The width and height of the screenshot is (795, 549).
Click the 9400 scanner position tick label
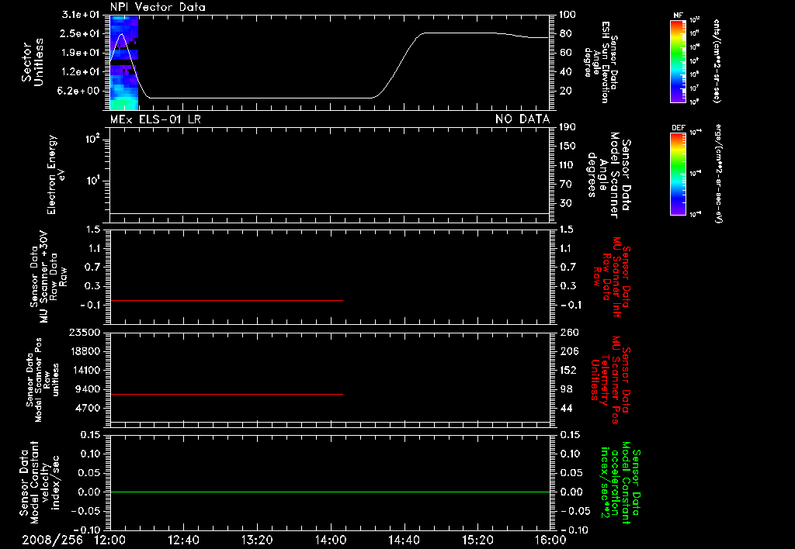(x=88, y=389)
